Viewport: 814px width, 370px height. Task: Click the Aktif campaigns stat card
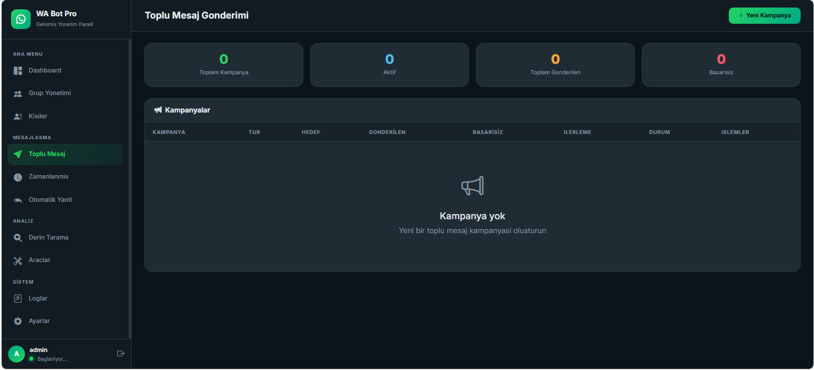[389, 65]
